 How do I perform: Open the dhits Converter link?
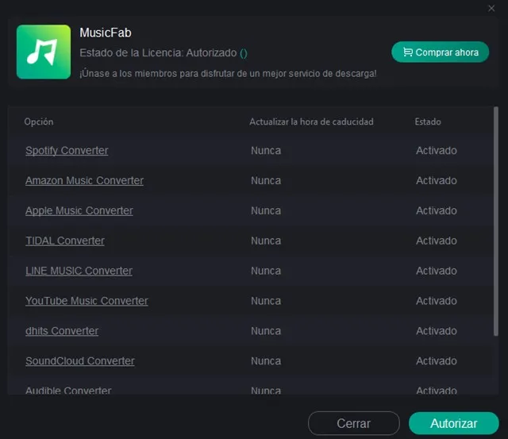62,331
